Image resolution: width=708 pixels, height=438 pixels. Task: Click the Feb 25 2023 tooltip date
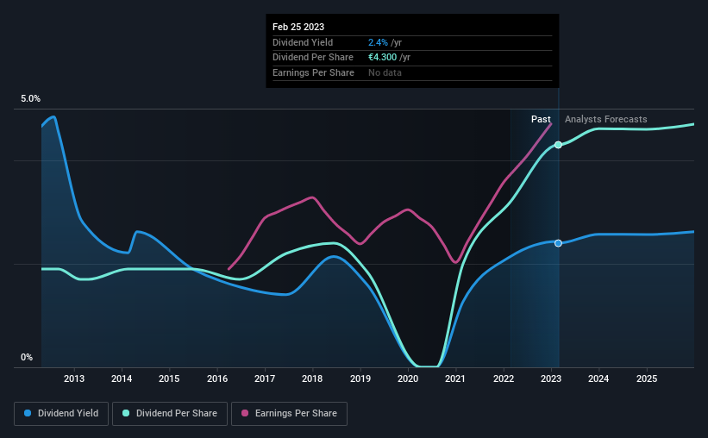click(x=298, y=27)
